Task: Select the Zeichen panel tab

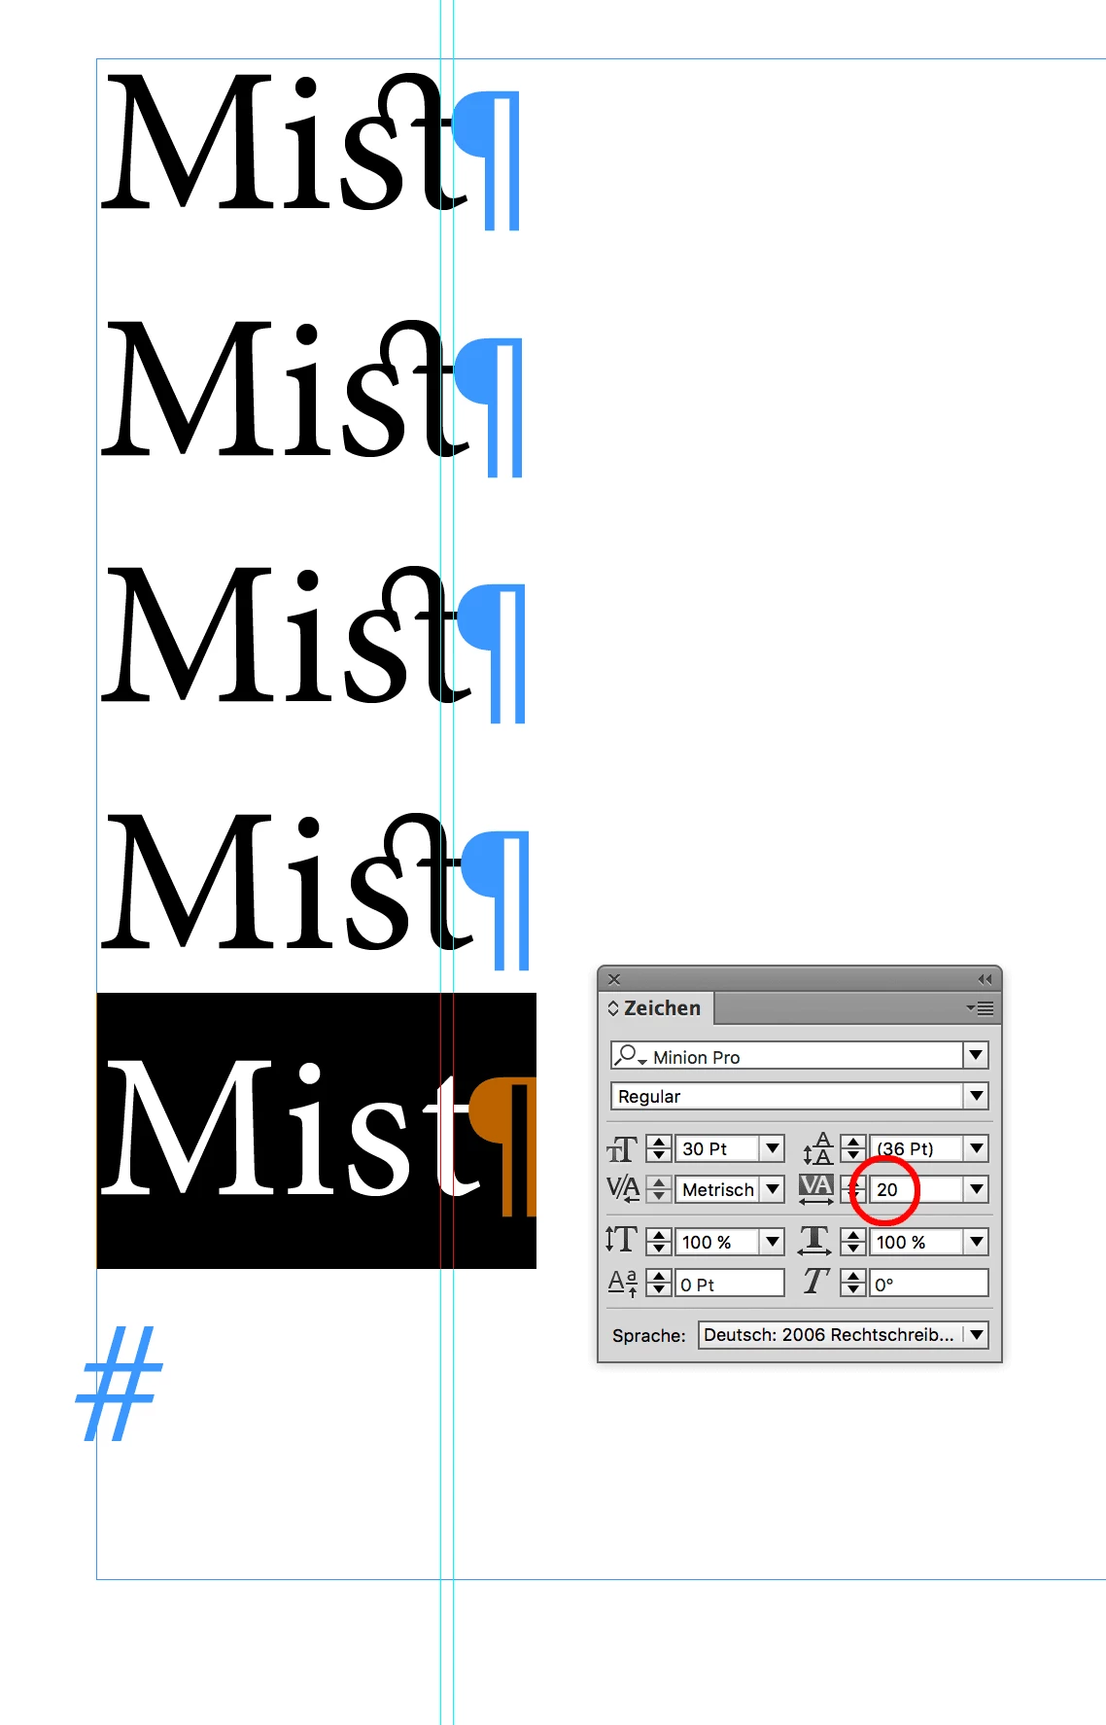Action: [x=656, y=1008]
